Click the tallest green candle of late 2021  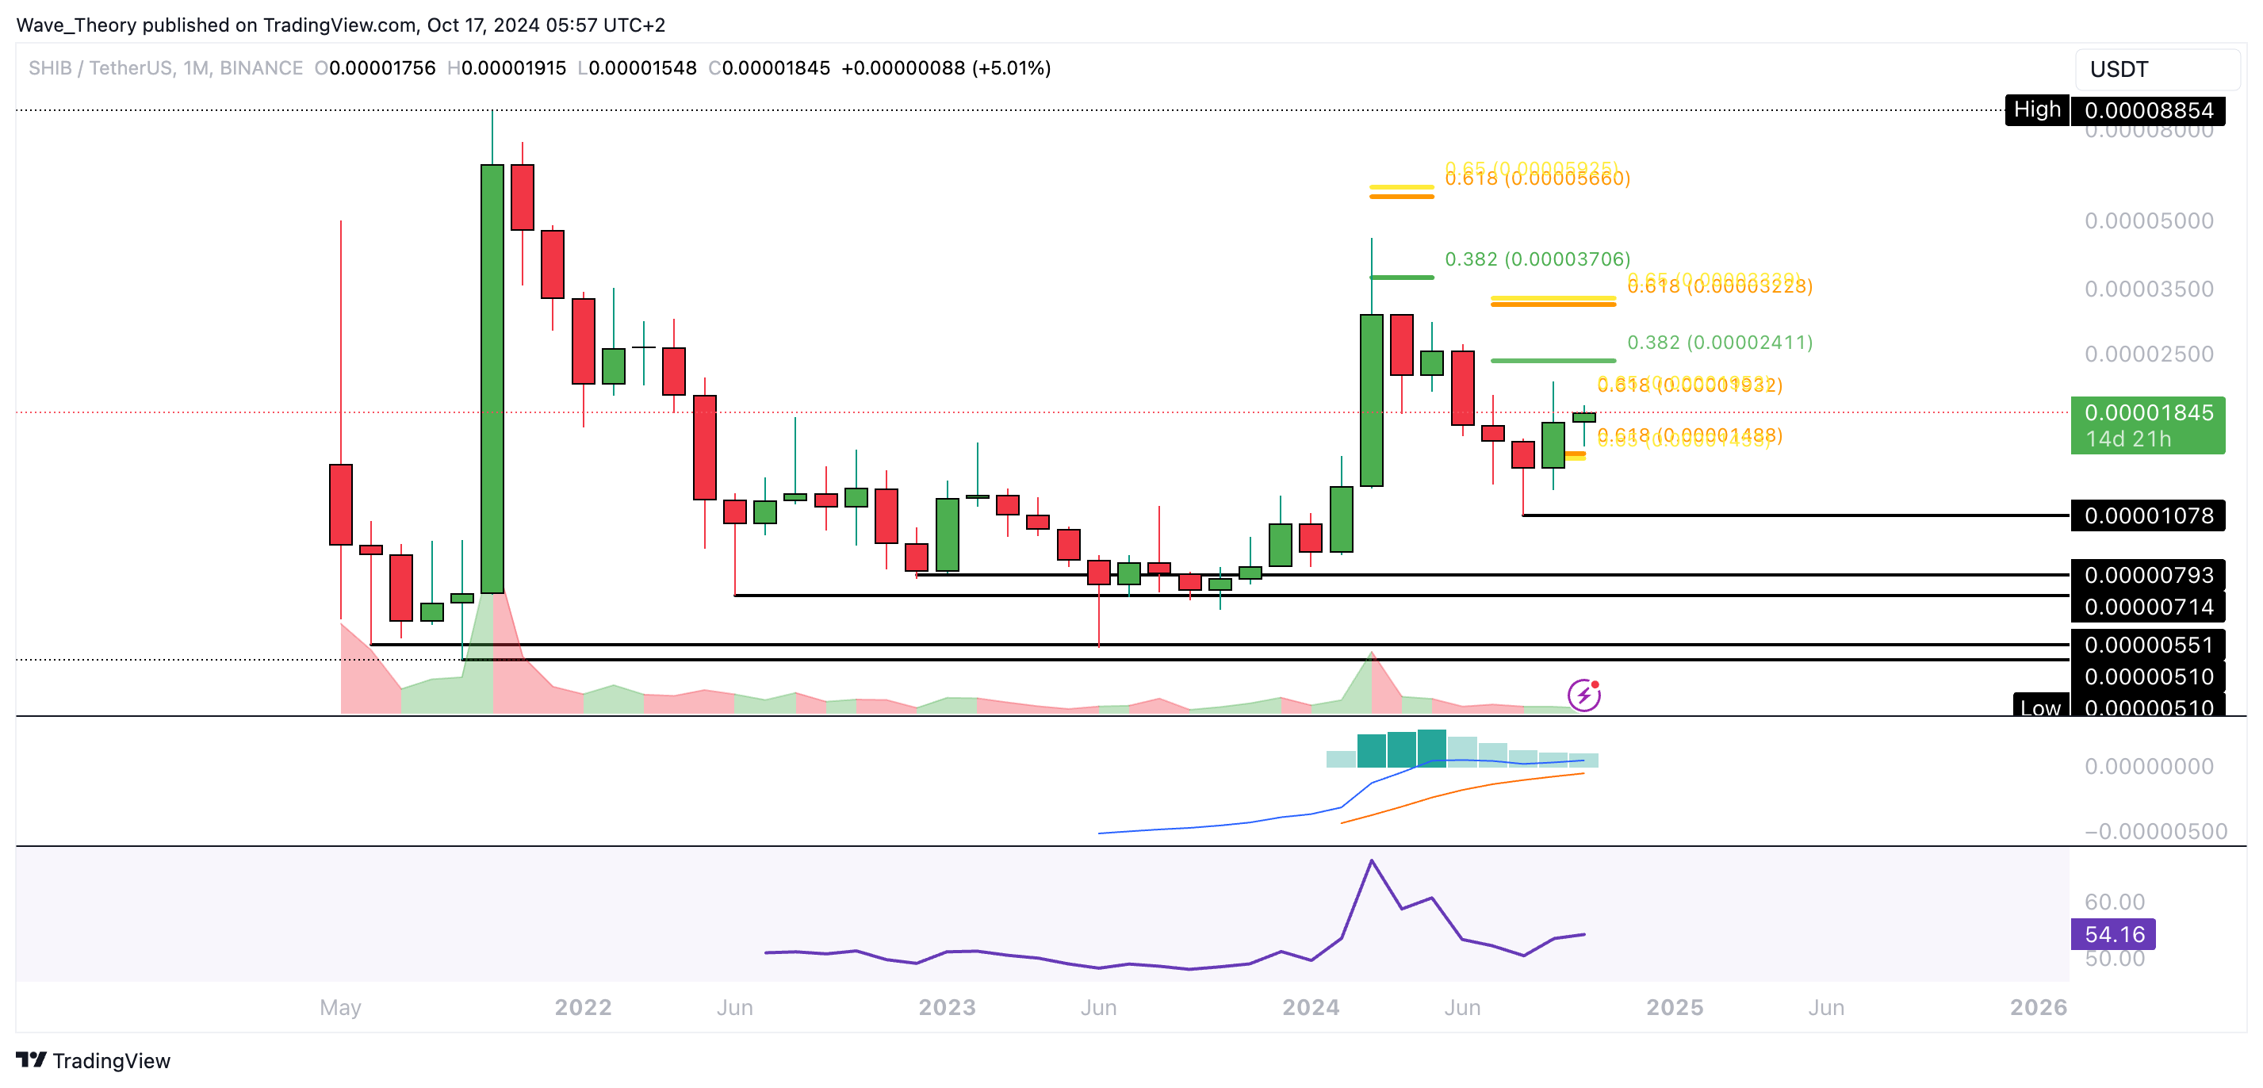click(492, 378)
